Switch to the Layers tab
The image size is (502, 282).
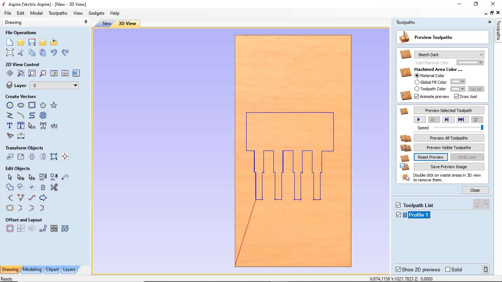tap(69, 270)
